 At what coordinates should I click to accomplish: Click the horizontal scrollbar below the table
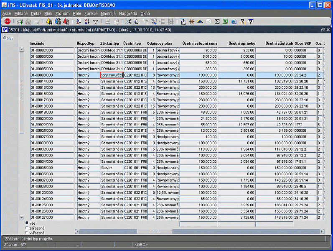[x=155, y=231]
